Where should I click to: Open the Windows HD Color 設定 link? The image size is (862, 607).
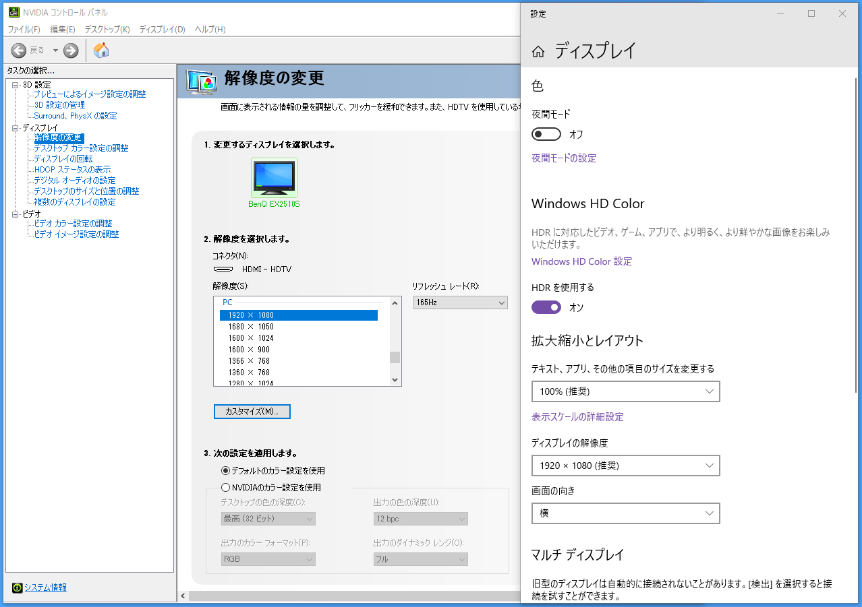581,261
